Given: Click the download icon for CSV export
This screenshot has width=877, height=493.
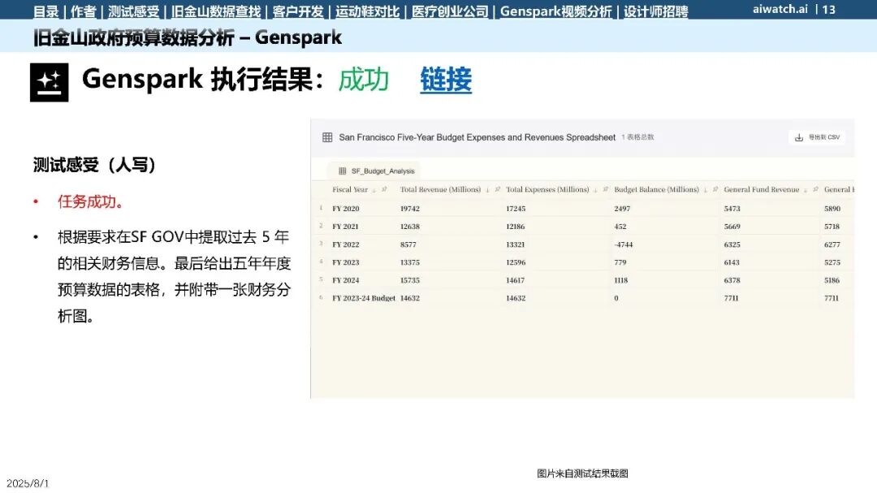Looking at the screenshot, I should click(799, 137).
